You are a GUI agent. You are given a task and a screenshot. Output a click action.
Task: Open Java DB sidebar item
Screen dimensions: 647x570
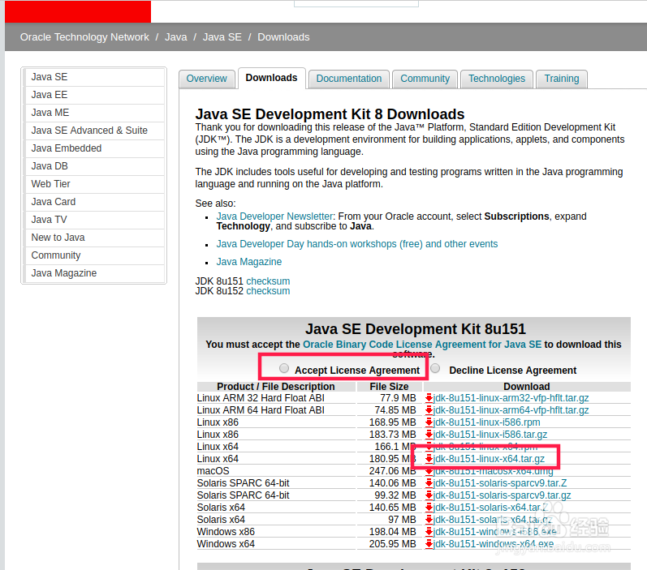pyautogui.click(x=94, y=166)
